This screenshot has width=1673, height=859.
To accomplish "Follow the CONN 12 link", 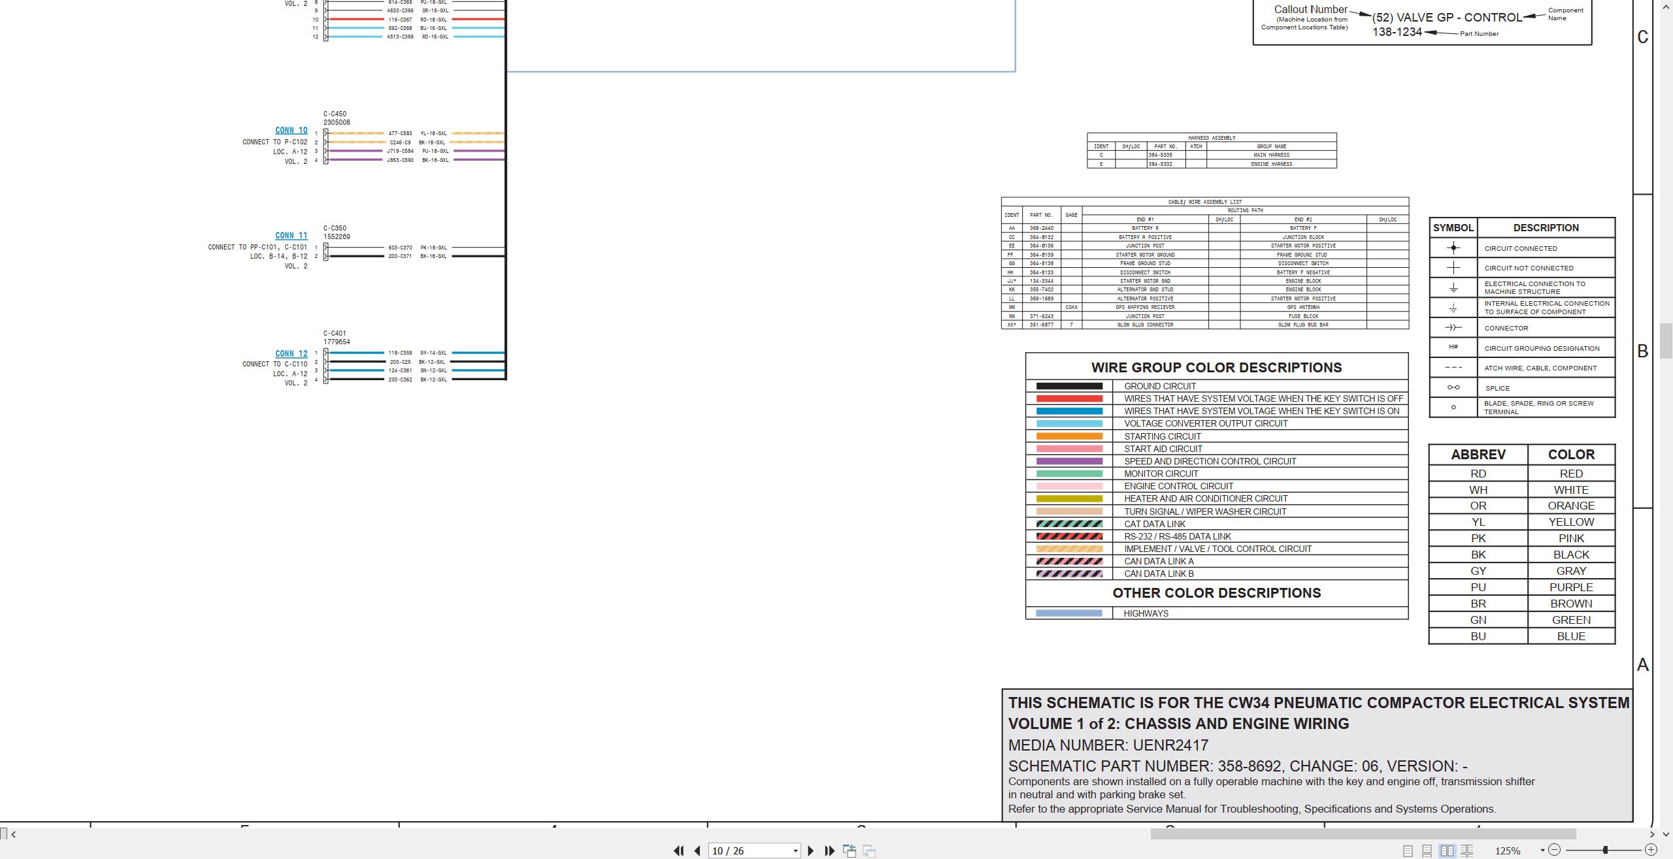I will [291, 354].
